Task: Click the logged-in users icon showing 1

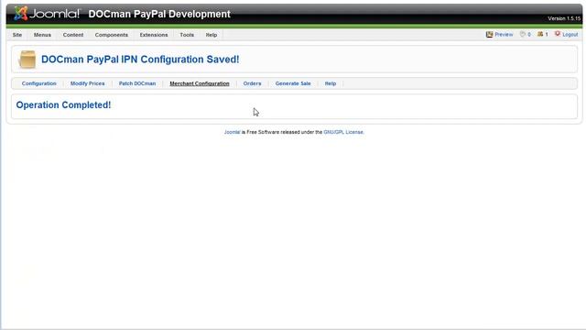Action: (540, 35)
